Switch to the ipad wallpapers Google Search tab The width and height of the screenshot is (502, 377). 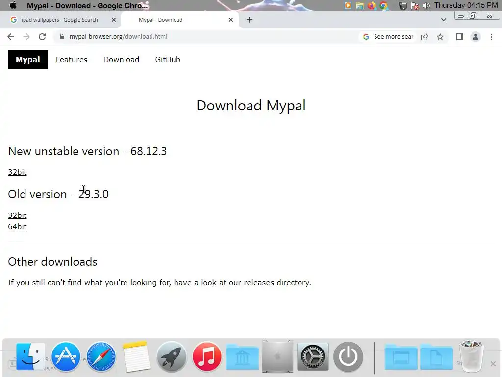click(60, 20)
